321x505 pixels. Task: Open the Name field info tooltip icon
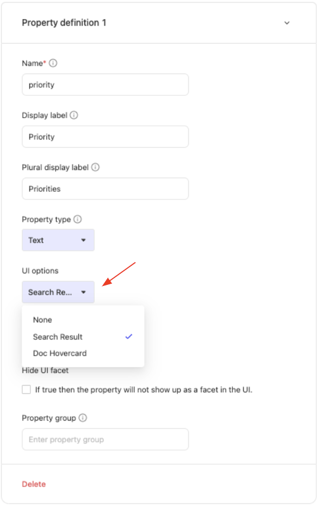[x=53, y=63]
